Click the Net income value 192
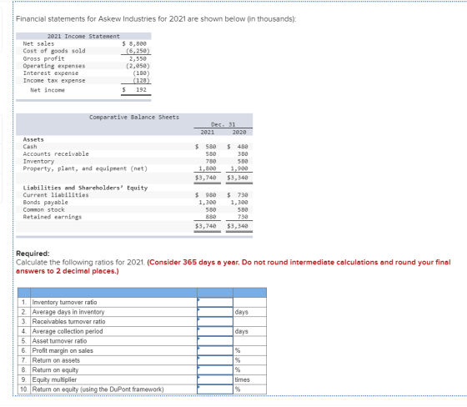Screen dimensions: 467x407 (141, 90)
